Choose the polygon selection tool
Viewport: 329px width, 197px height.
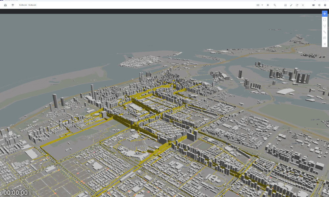(325, 26)
